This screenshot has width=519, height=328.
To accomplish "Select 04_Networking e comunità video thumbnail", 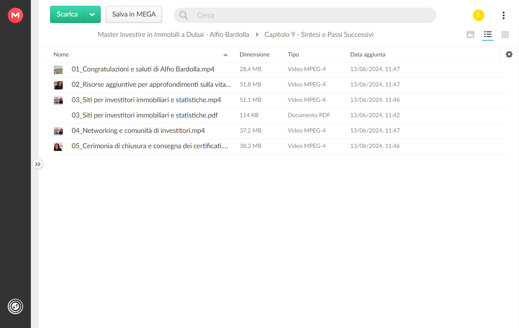I will coord(58,131).
